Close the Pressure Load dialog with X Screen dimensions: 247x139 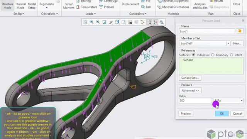[x=243, y=20]
